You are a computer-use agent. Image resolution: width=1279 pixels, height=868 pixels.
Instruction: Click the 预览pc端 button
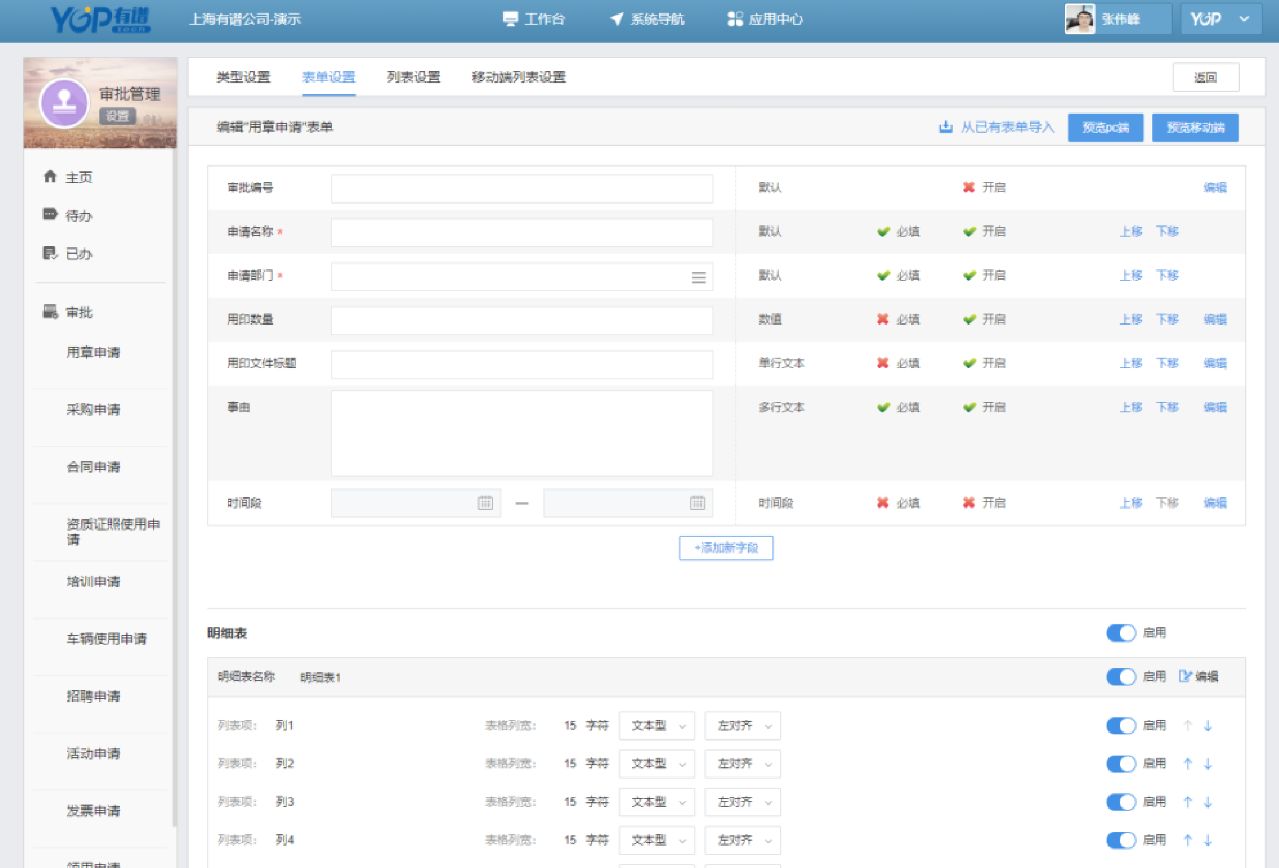(1105, 127)
